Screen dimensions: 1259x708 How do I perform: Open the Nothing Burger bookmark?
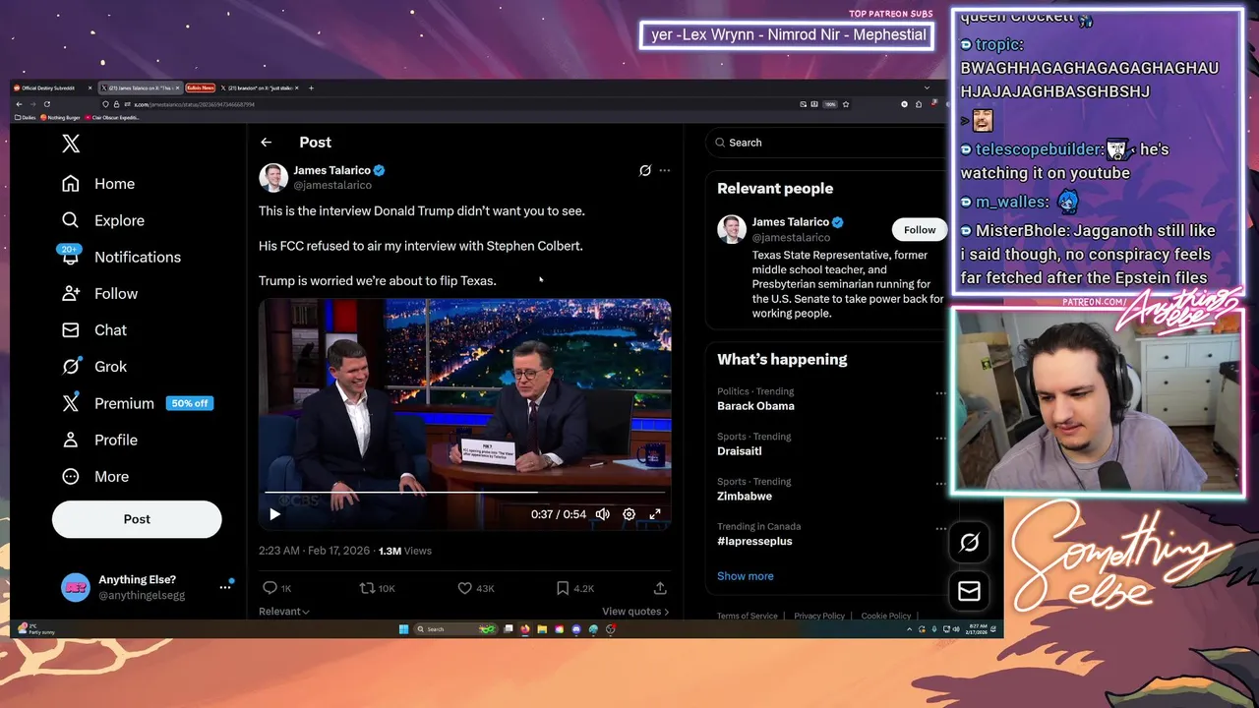pyautogui.click(x=60, y=117)
